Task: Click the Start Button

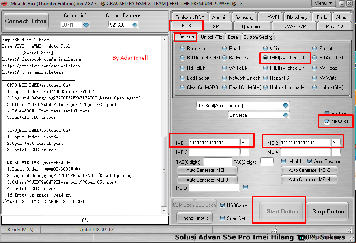Action: pyautogui.click(x=282, y=211)
